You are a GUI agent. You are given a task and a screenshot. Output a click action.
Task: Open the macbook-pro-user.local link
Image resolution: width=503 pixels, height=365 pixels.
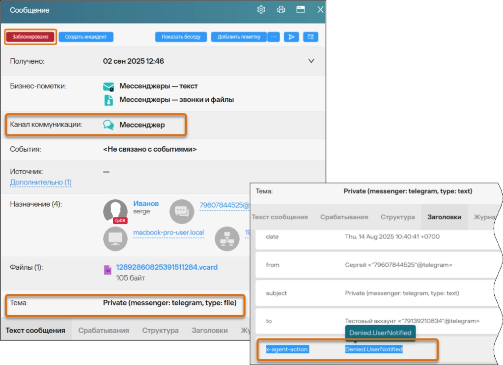click(168, 233)
